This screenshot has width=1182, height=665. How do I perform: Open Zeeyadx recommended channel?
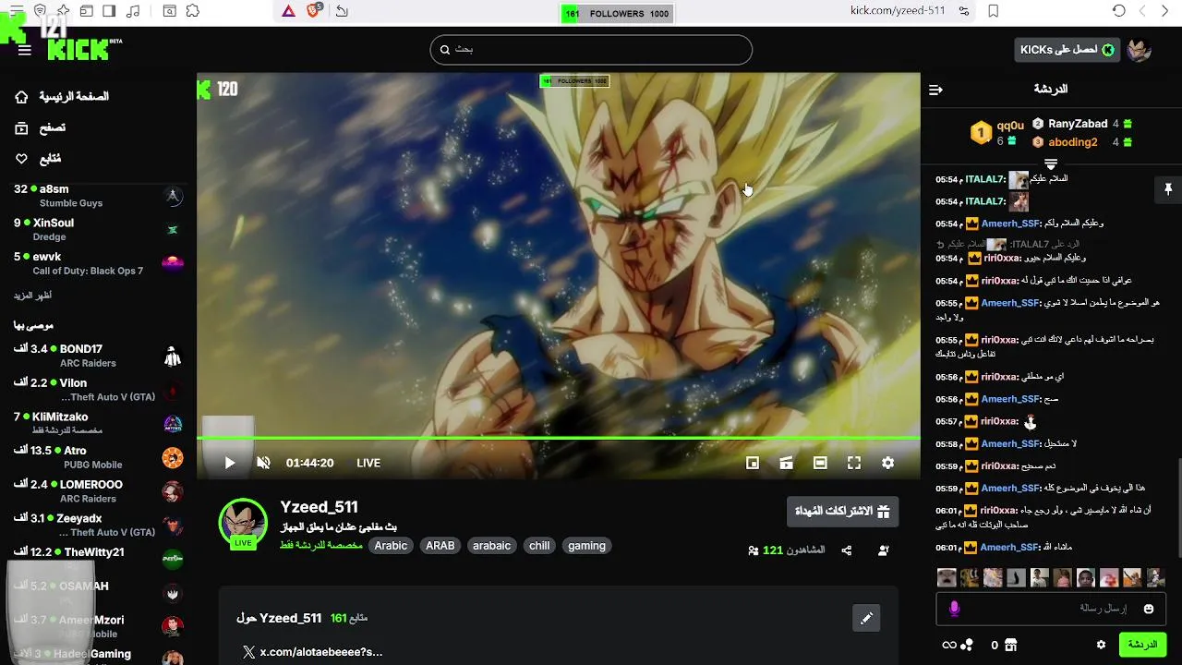pos(98,526)
